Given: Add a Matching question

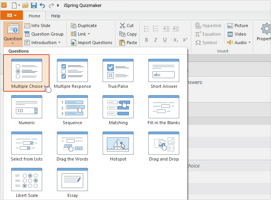Looking at the screenshot, I should point(118,109).
